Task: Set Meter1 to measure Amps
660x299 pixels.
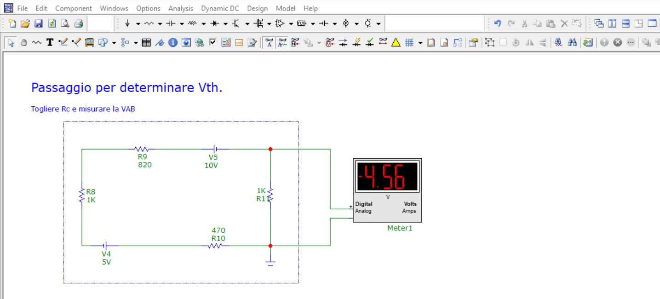Action: pyautogui.click(x=409, y=211)
